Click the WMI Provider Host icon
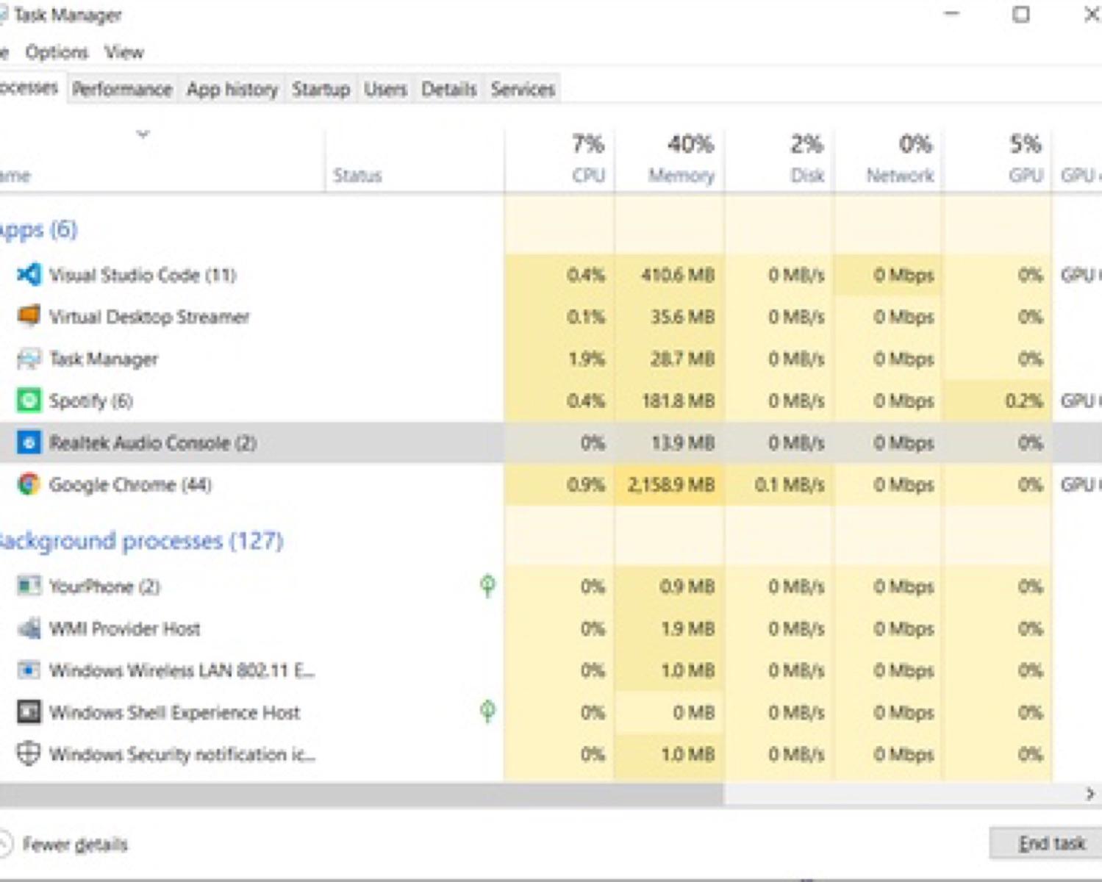Screen dimensions: 1102x882 (29, 628)
